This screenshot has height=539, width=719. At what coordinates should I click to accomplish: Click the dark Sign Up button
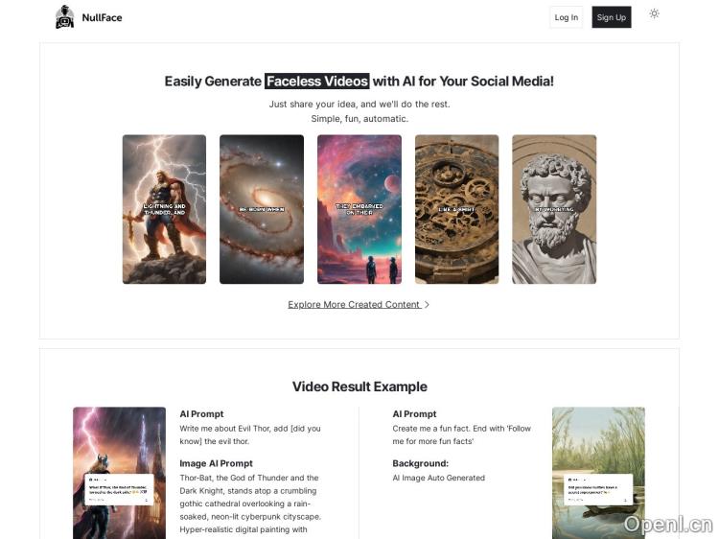(x=612, y=17)
